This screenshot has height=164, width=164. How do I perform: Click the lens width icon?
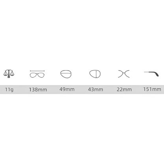click(x=66, y=74)
